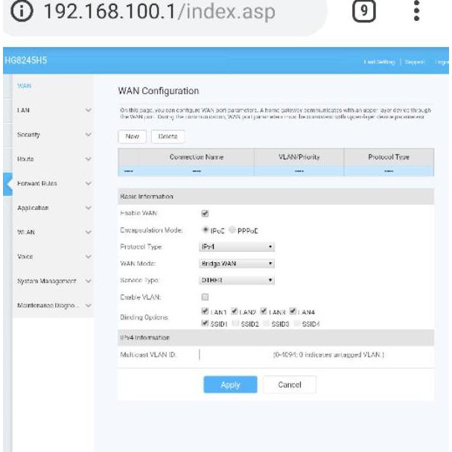Open the WAN Mode dropdown
This screenshot has width=452, height=452.
[236, 264]
